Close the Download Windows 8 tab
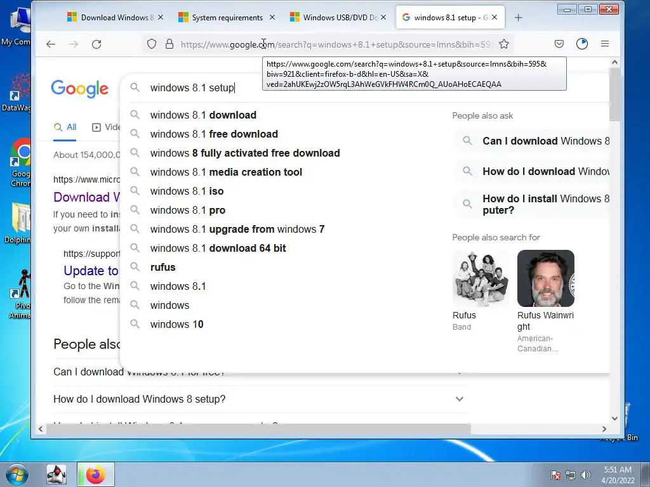The height and width of the screenshot is (487, 650). coord(161,17)
